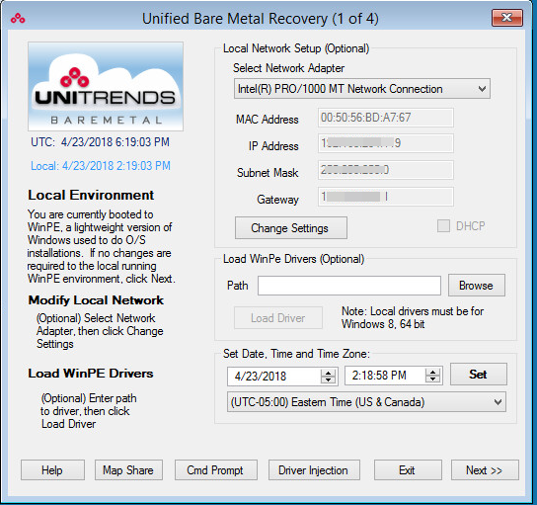Close the Unified Bare Metal Recovery window
537x505 pixels.
(x=507, y=18)
